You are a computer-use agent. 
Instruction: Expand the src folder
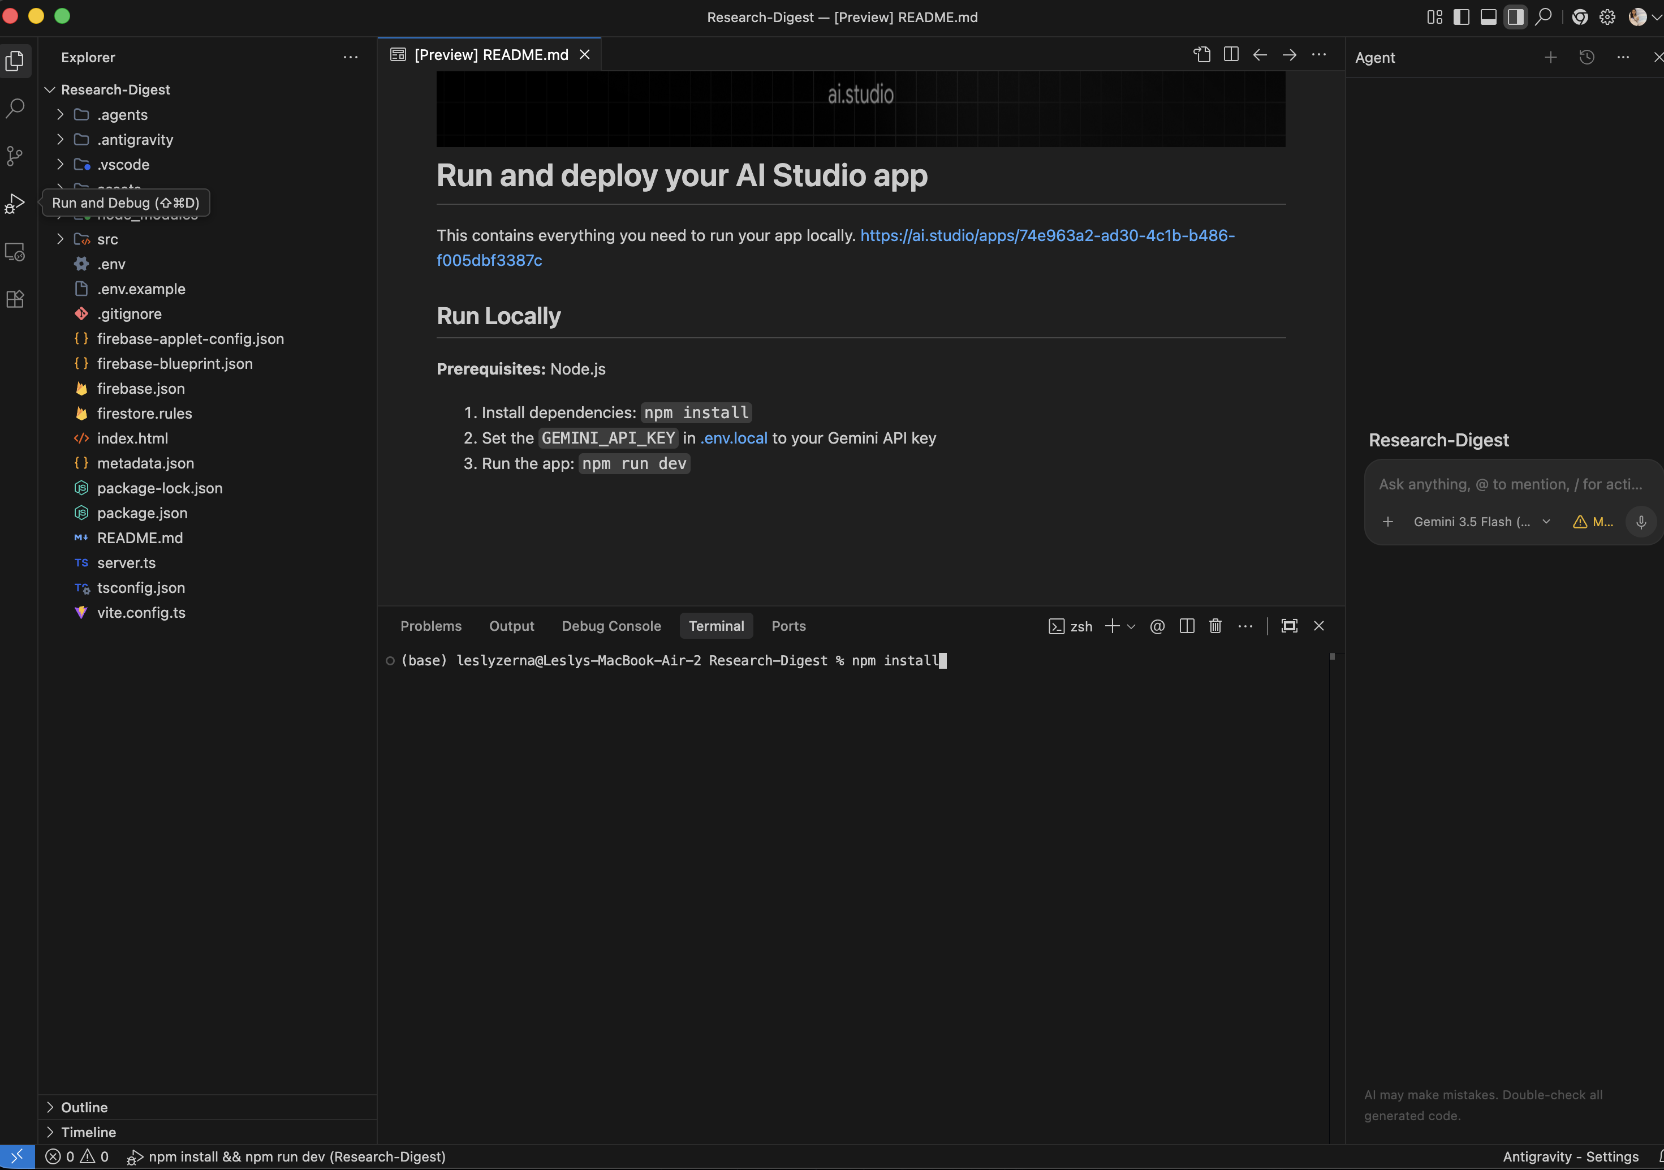107,239
